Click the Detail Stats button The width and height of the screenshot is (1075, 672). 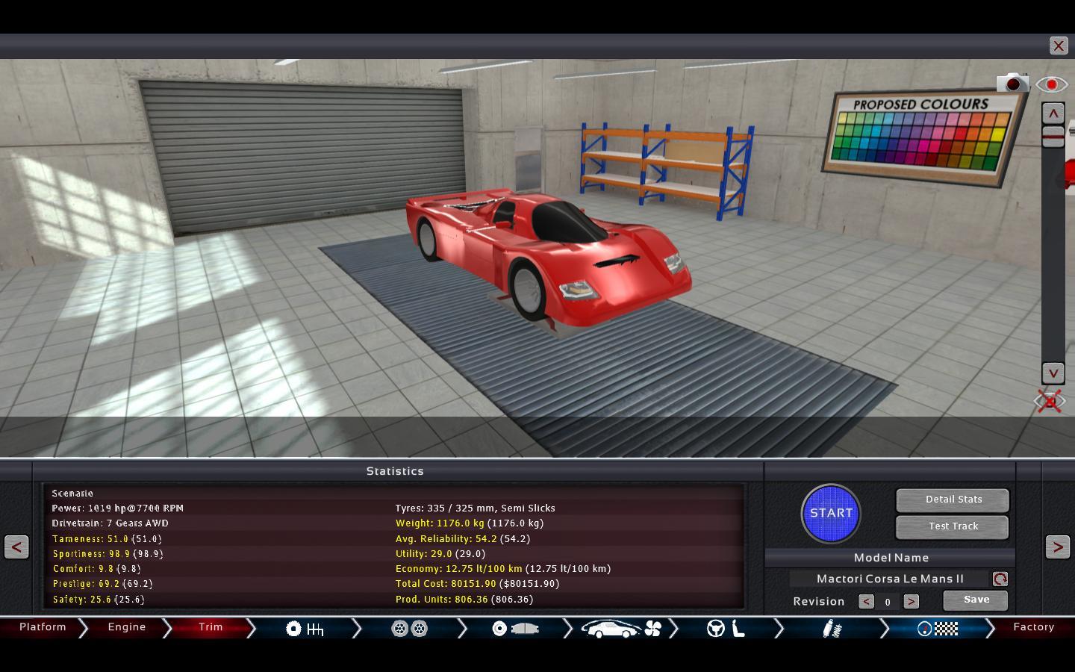[953, 500]
